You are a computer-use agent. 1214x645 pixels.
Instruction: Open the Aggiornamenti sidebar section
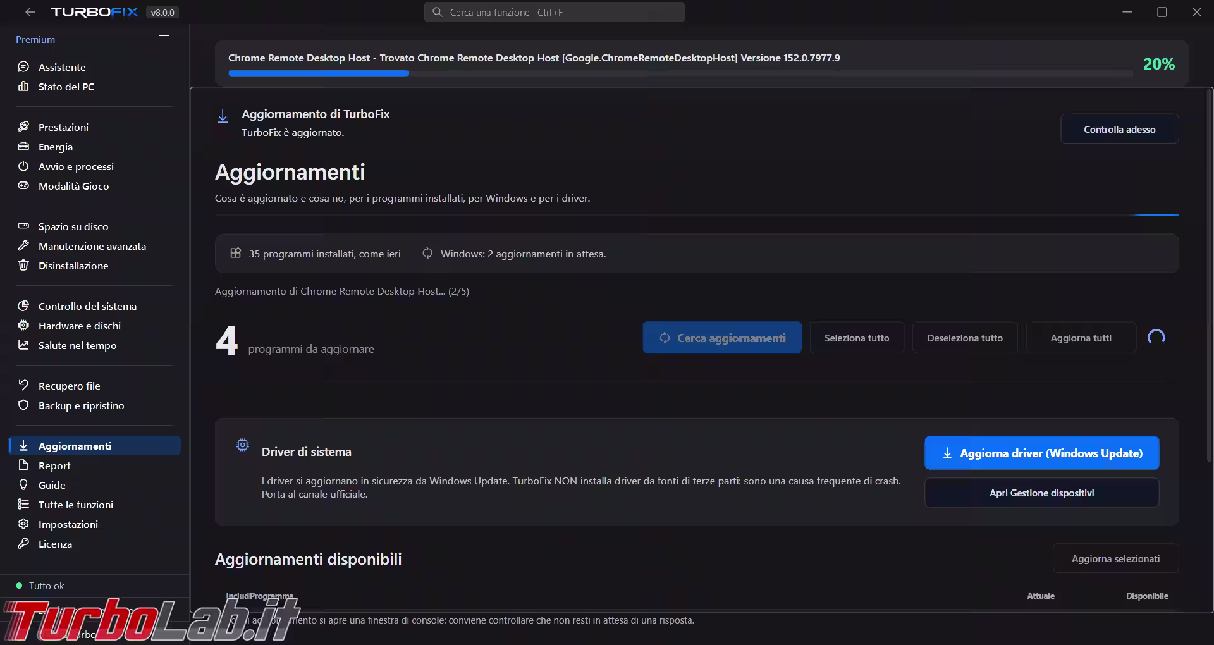point(95,446)
